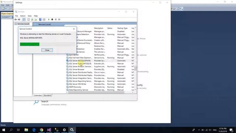Open Visual Studio from the taskbar
236x133 pixels.
(49, 130)
